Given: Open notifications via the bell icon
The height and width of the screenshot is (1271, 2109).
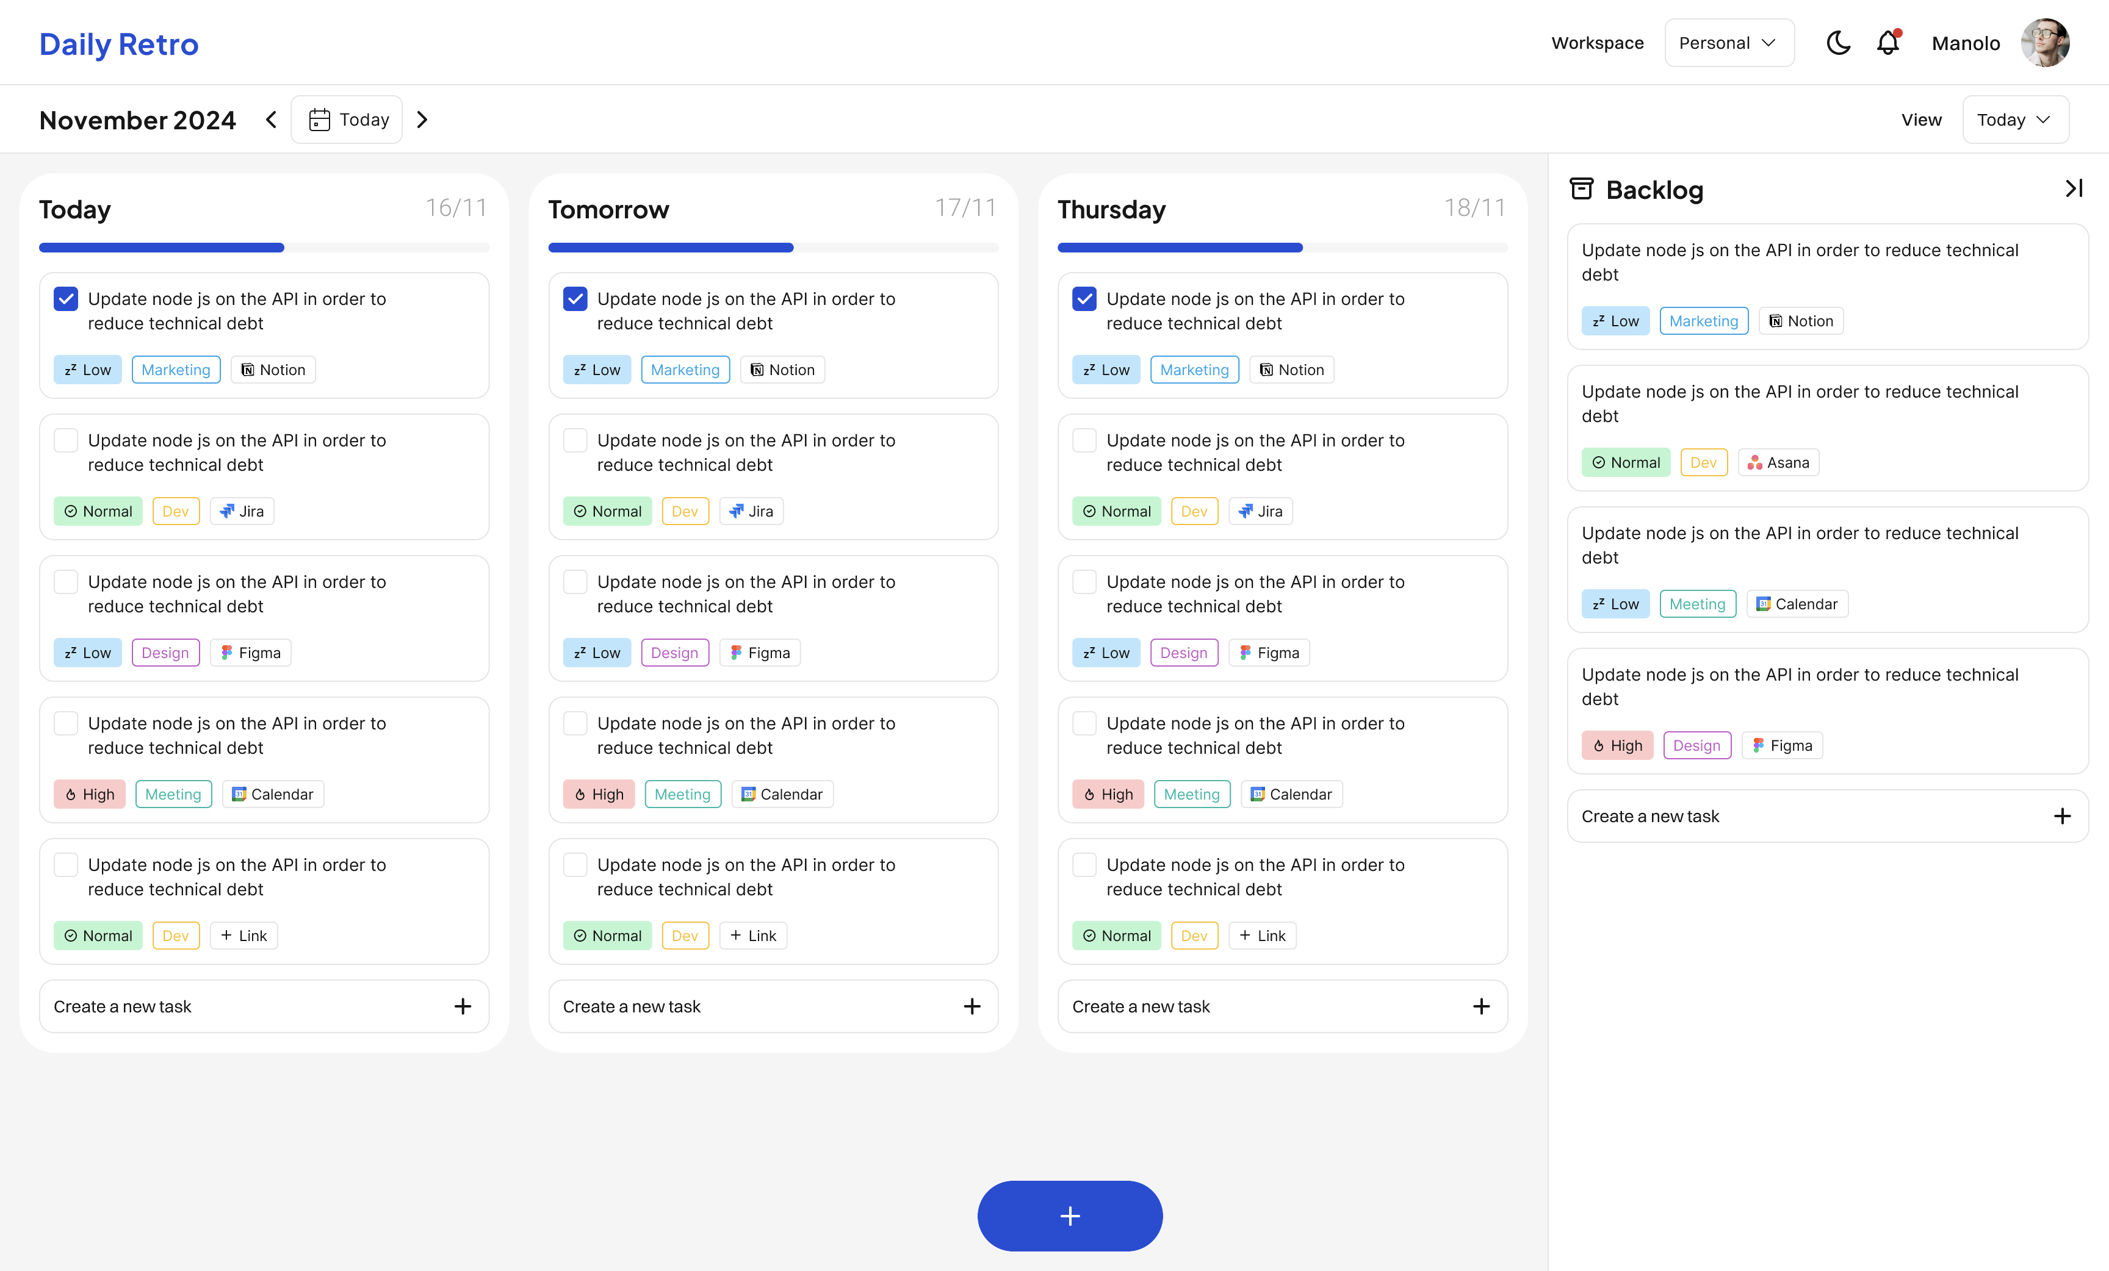Looking at the screenshot, I should click(1888, 43).
